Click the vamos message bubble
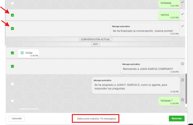Viewport: 193px width, 125px height. (169, 16)
